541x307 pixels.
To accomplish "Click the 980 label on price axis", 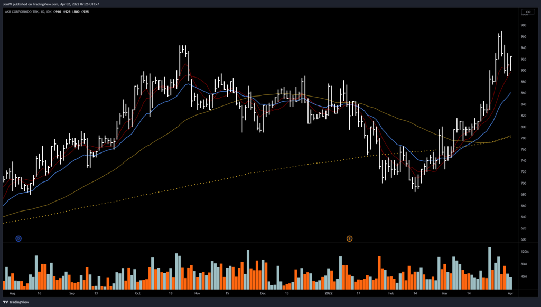I will click(x=524, y=25).
